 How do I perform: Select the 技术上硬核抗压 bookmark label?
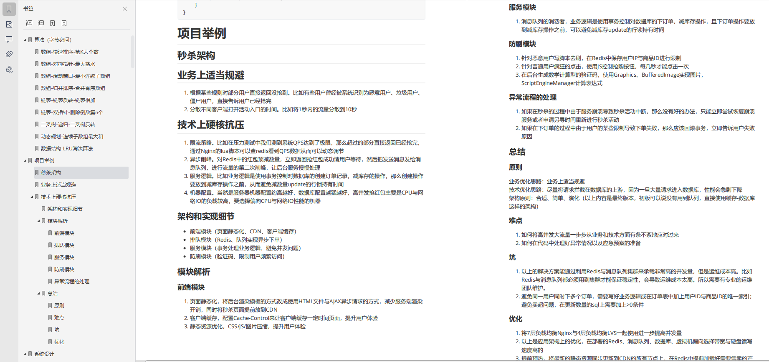tap(58, 197)
